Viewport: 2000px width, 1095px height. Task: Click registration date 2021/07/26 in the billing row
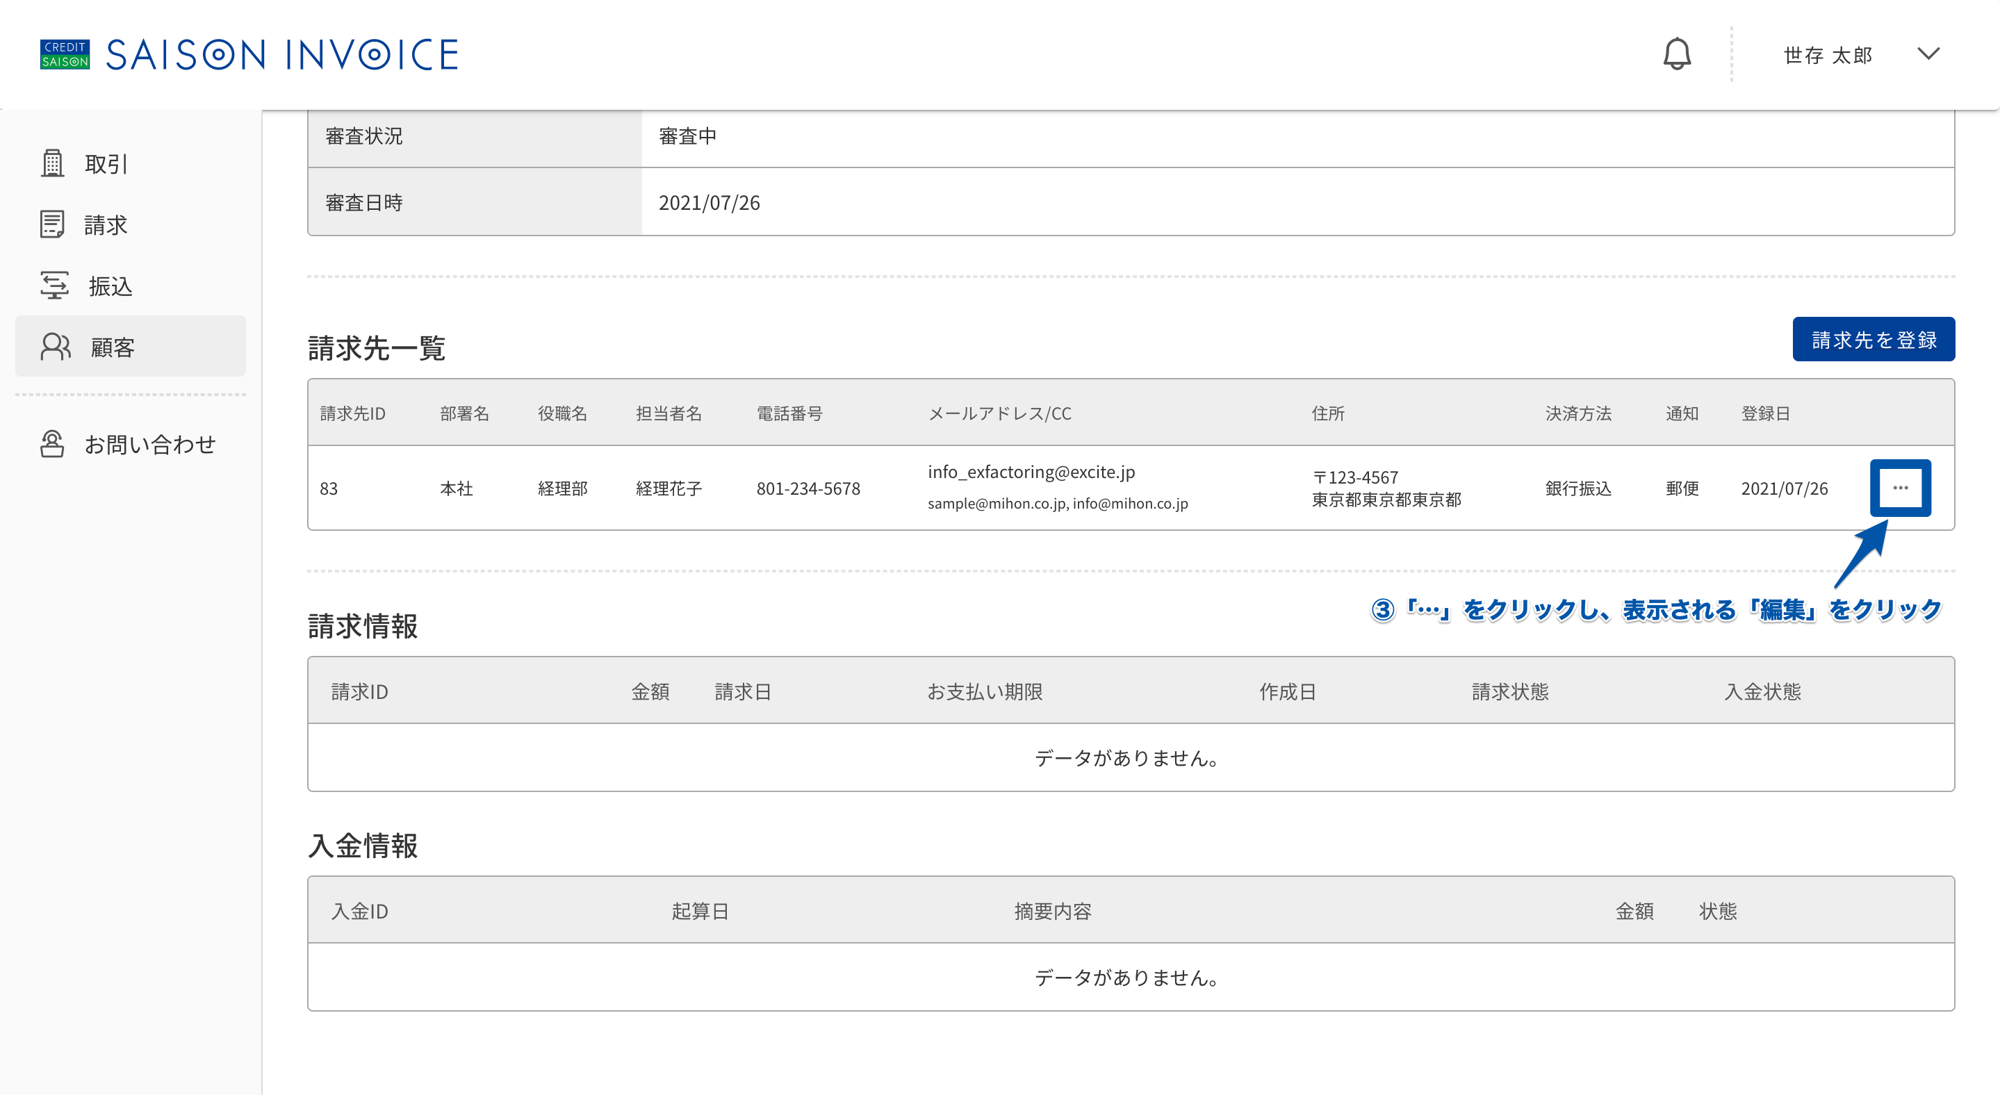click(1784, 489)
